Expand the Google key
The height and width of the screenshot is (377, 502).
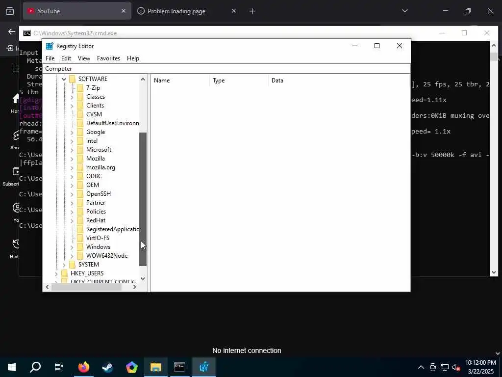(x=72, y=132)
